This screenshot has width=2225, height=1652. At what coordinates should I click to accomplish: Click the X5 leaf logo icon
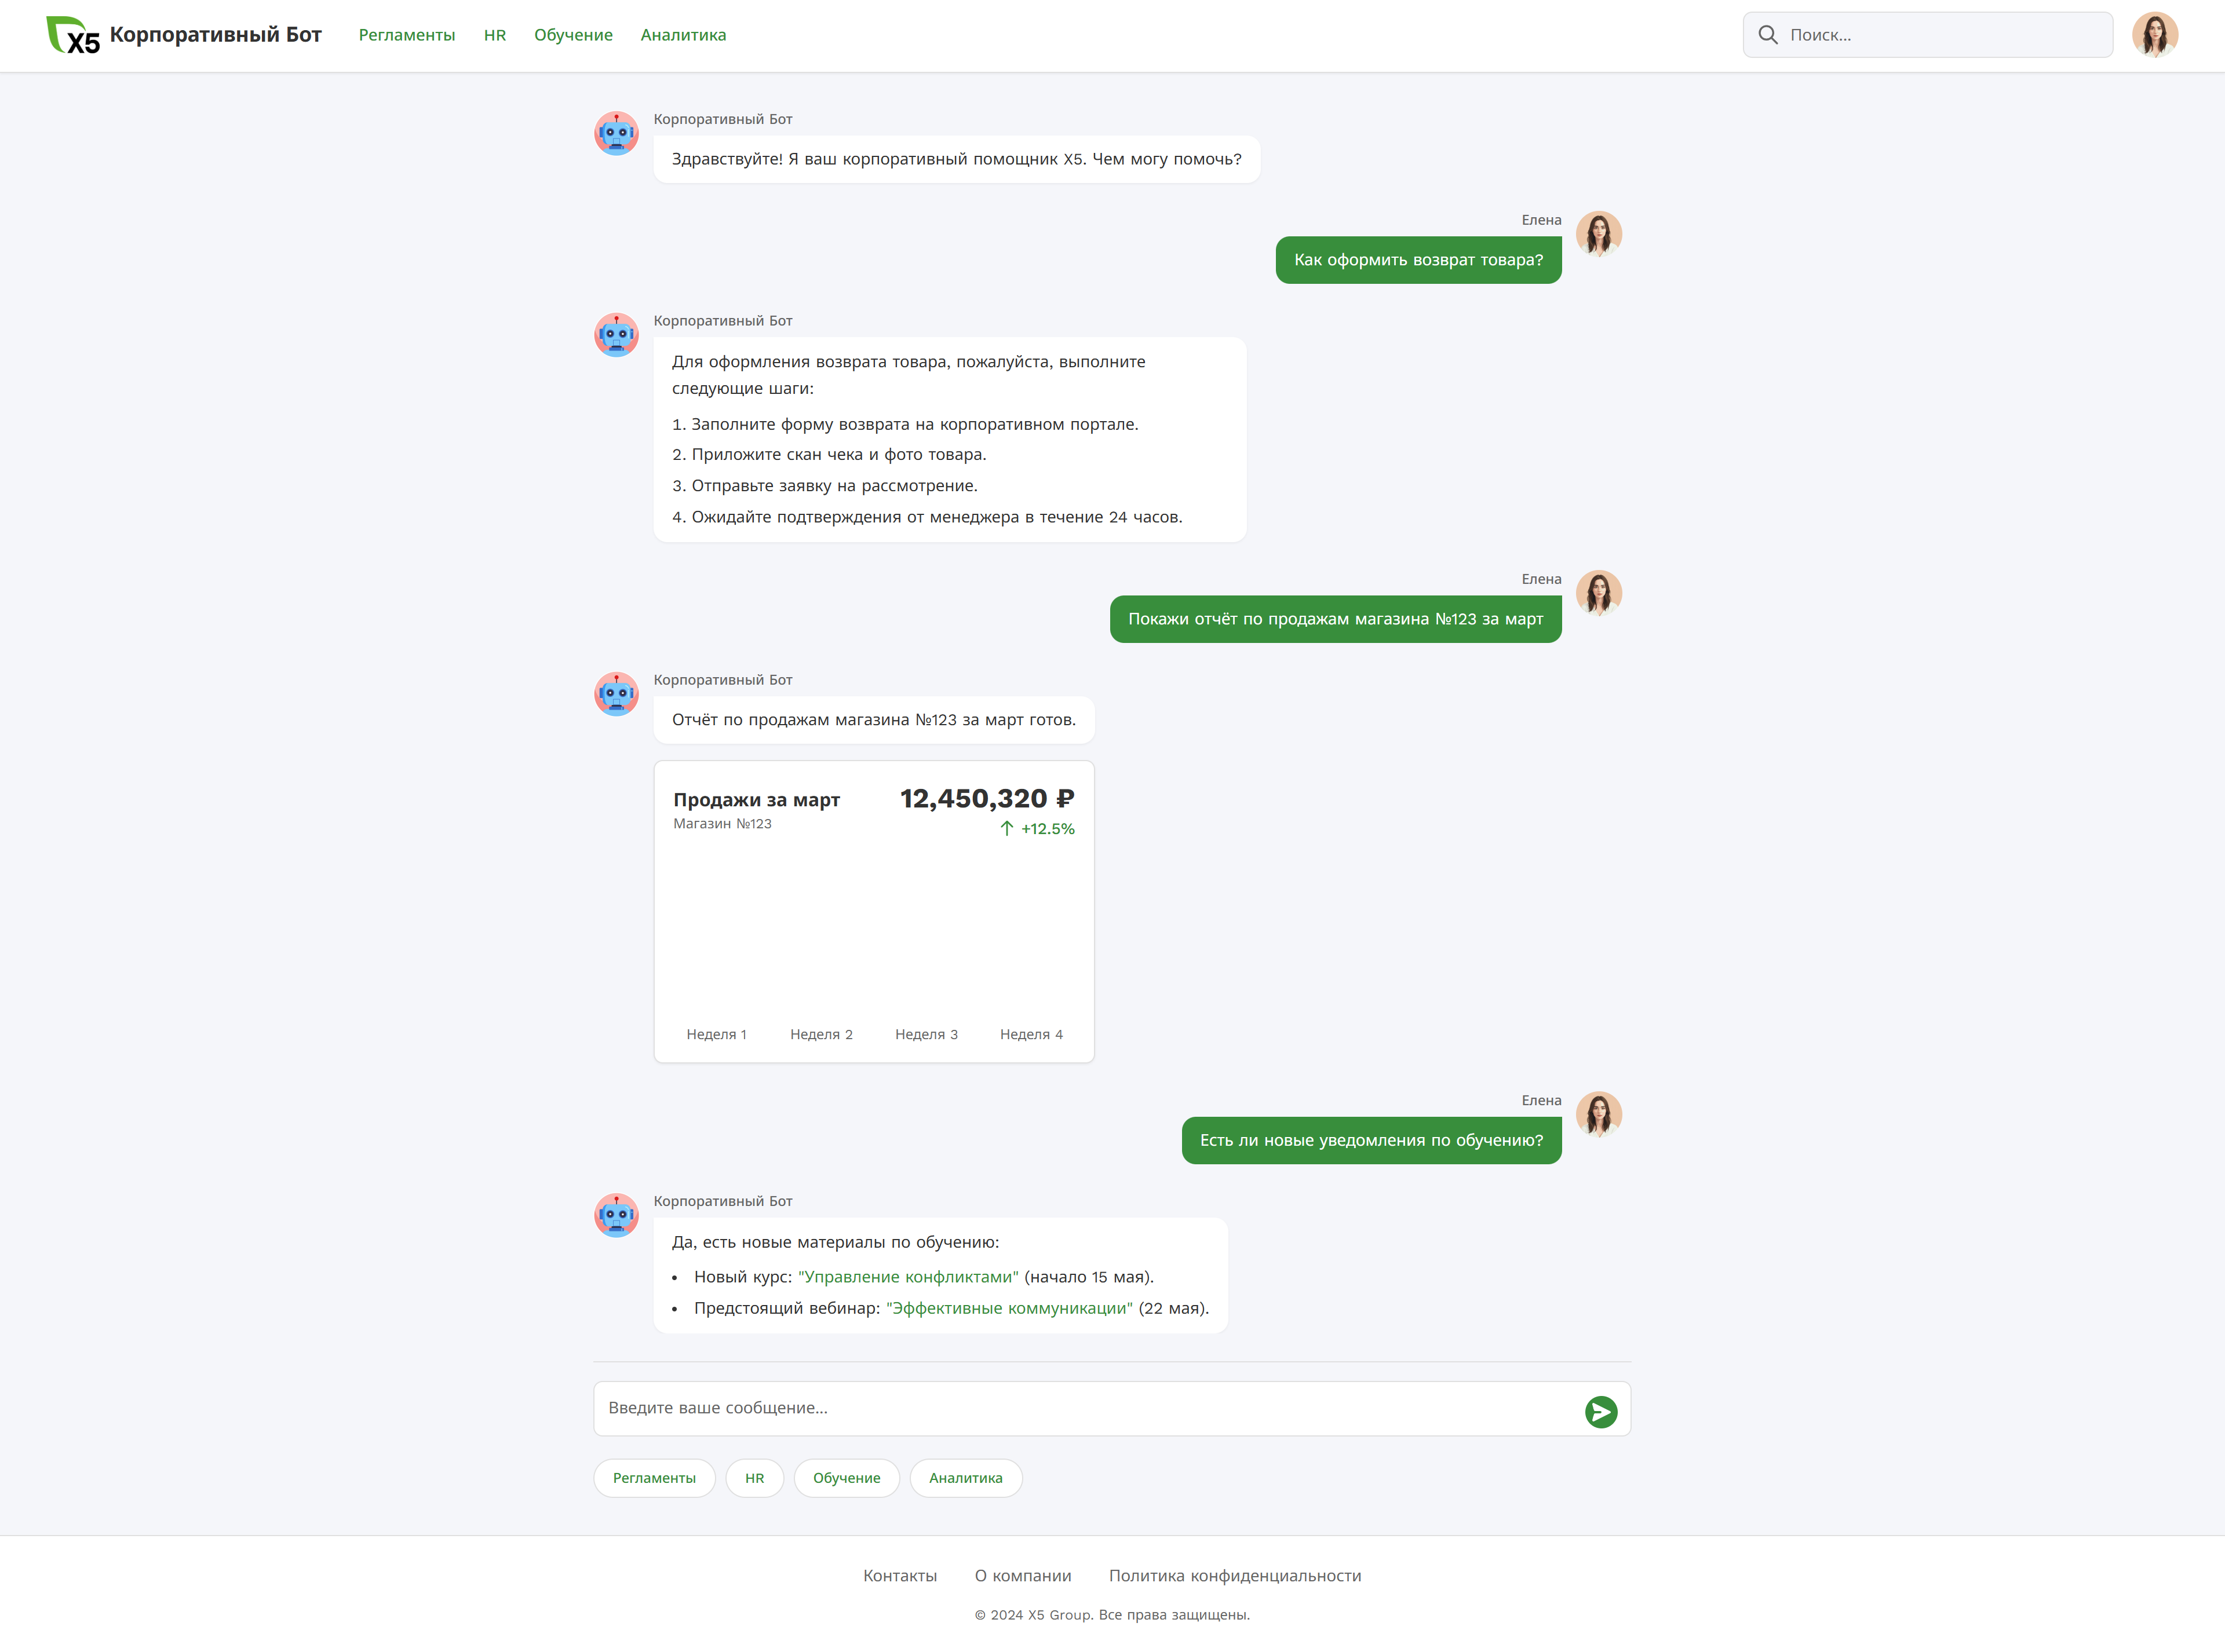coord(72,35)
